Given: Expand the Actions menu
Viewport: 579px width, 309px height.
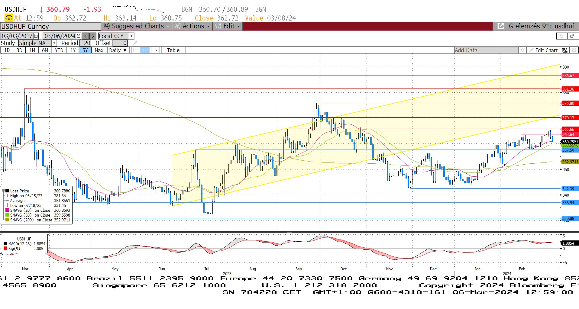Looking at the screenshot, I should pyautogui.click(x=192, y=26).
